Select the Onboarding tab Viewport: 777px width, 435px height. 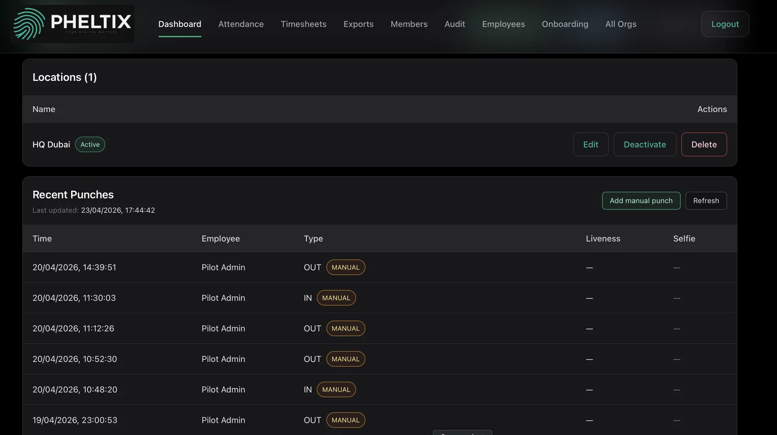(x=565, y=24)
